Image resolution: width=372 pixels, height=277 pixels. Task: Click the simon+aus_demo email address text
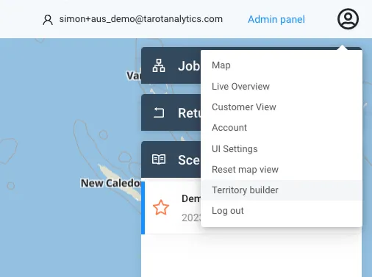141,19
